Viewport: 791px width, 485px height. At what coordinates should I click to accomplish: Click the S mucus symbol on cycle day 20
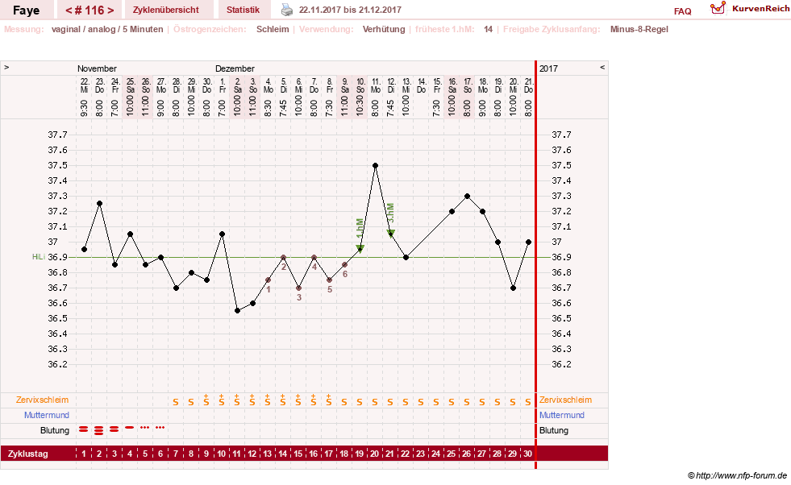point(375,402)
